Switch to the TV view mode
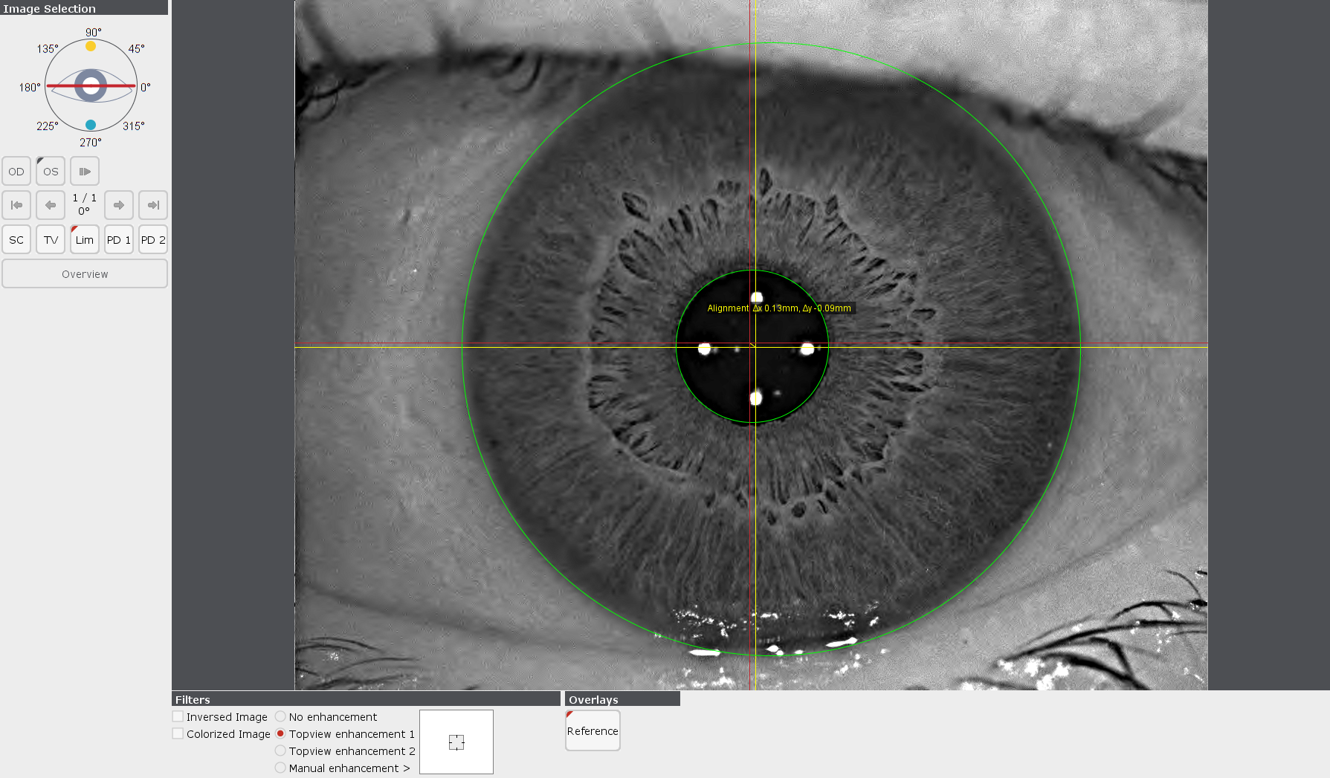Image resolution: width=1330 pixels, height=778 pixels. click(x=50, y=239)
